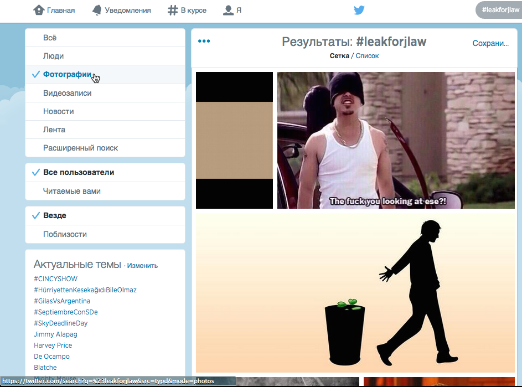Click the Сохранить search link

click(490, 43)
